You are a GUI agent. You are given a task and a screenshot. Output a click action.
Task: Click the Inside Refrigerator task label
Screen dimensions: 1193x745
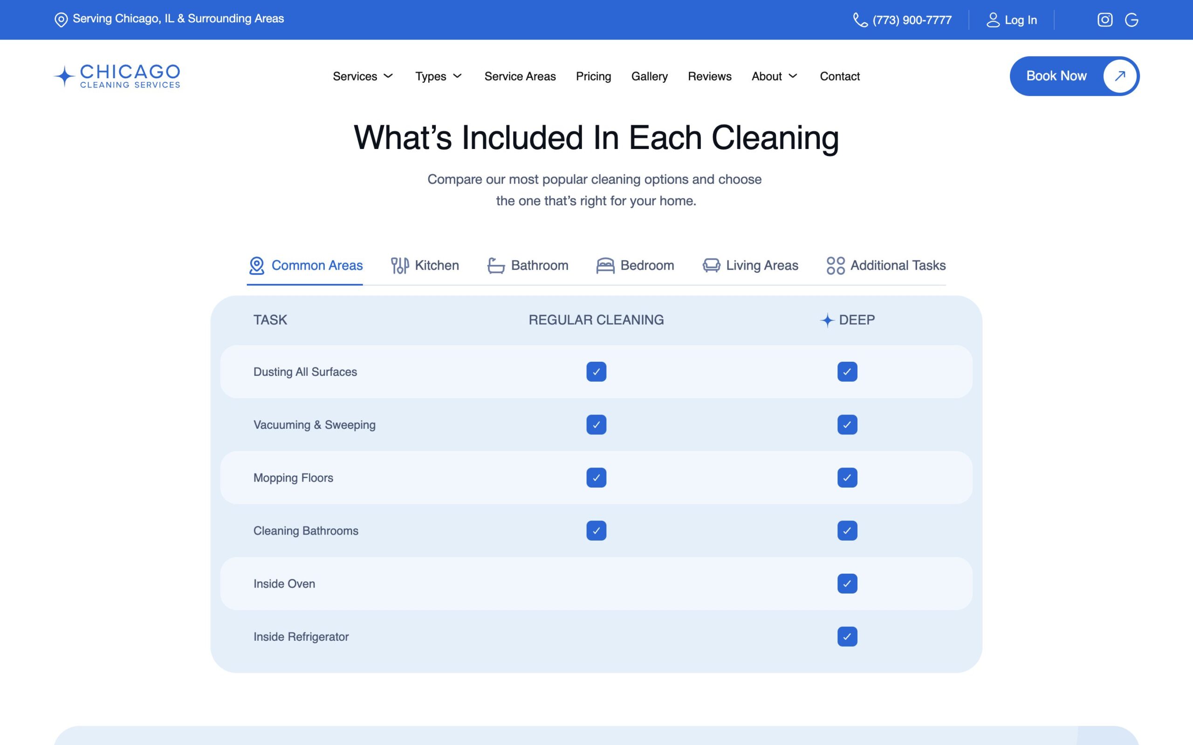(x=301, y=637)
